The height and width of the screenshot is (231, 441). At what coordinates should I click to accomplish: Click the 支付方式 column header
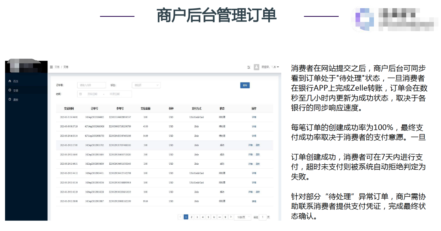197,108
